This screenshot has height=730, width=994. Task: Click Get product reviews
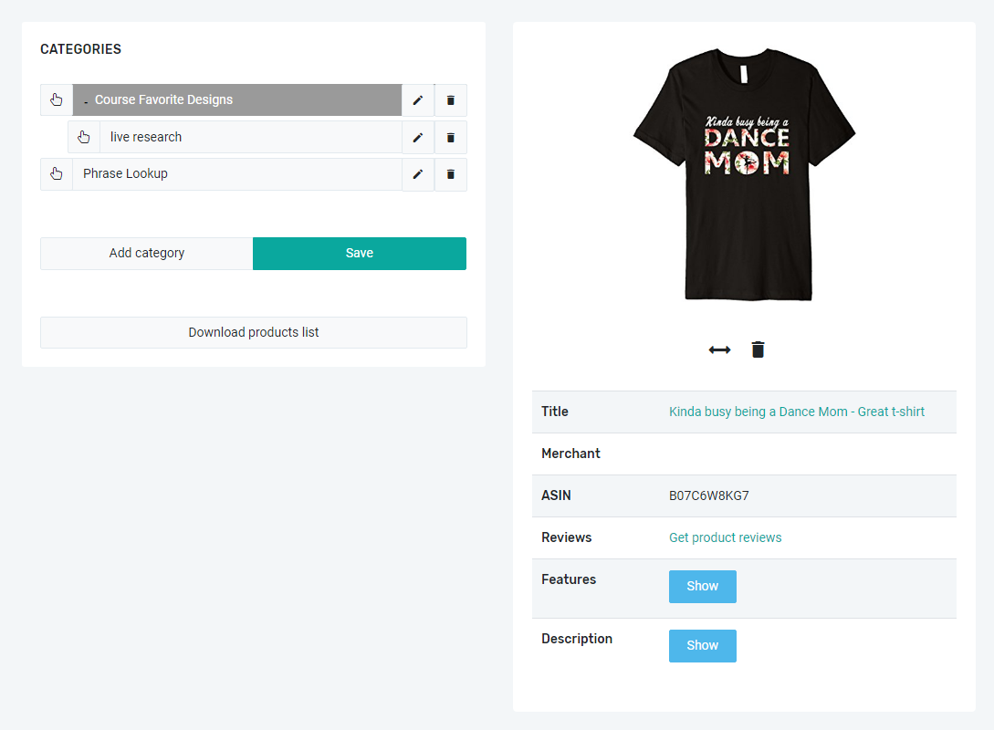point(725,537)
